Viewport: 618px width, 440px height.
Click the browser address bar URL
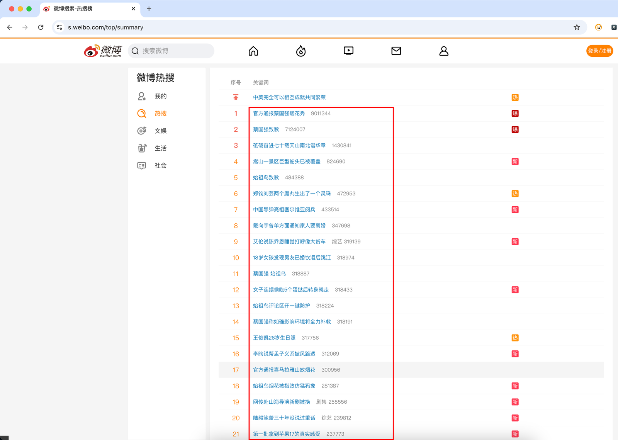click(x=105, y=27)
